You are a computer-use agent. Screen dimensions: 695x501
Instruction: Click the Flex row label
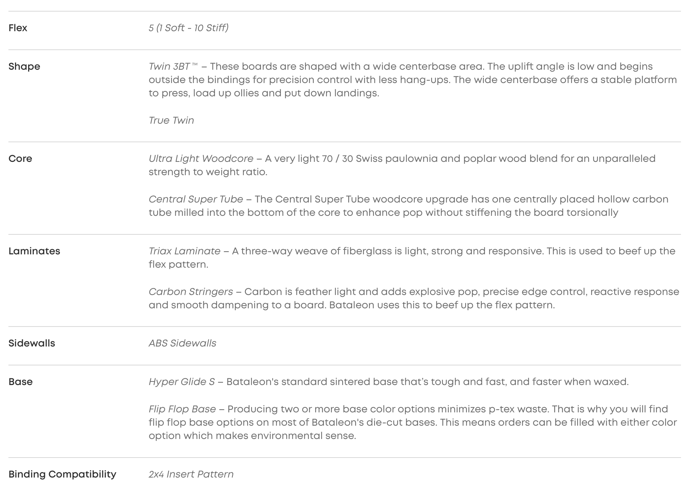[x=18, y=28]
